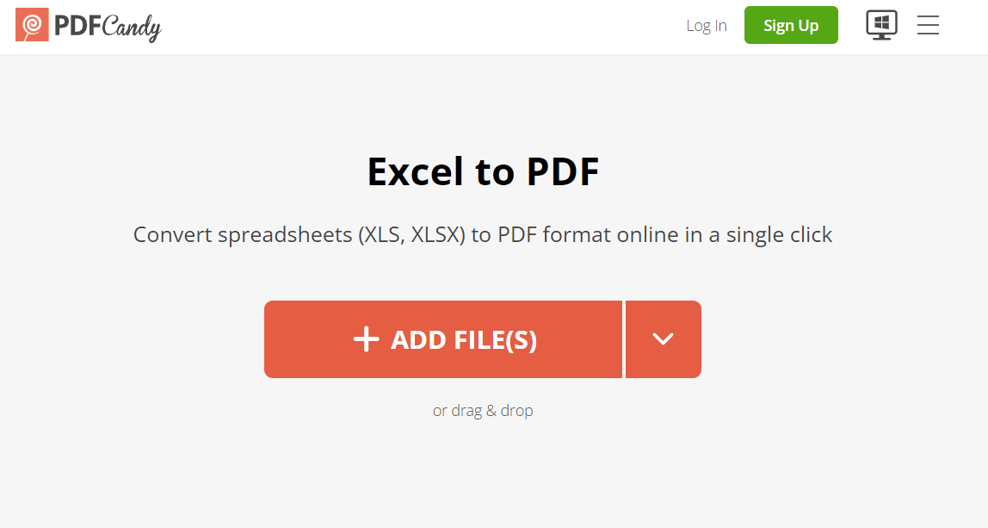
Task: Choose Sign Up to create an account
Action: pos(791,25)
